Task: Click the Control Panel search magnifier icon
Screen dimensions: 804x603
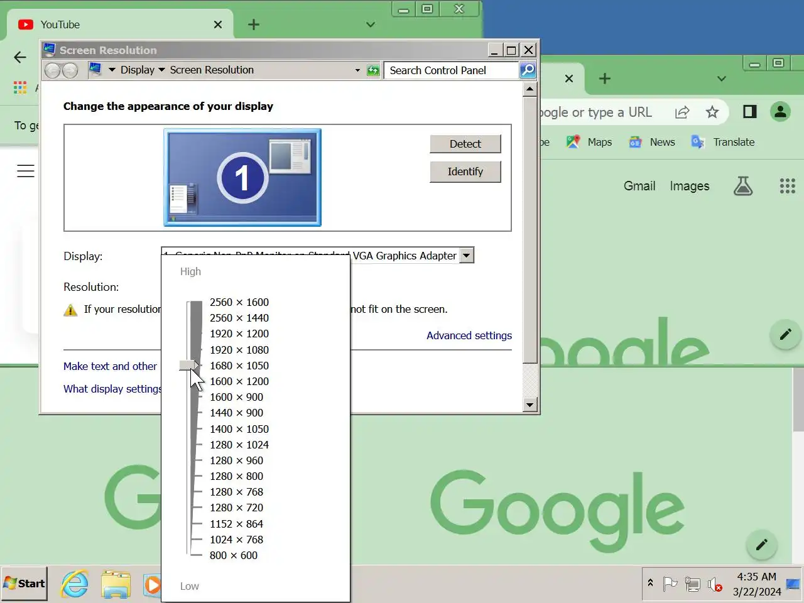Action: [528, 70]
